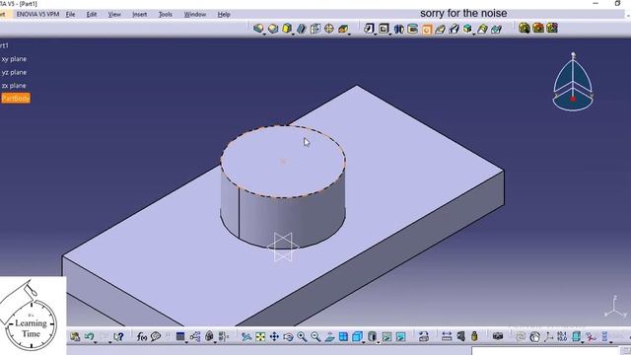Expand the Isometric View dropdown arrow
Image resolution: width=631 pixels, height=355 pixels.
point(364,342)
